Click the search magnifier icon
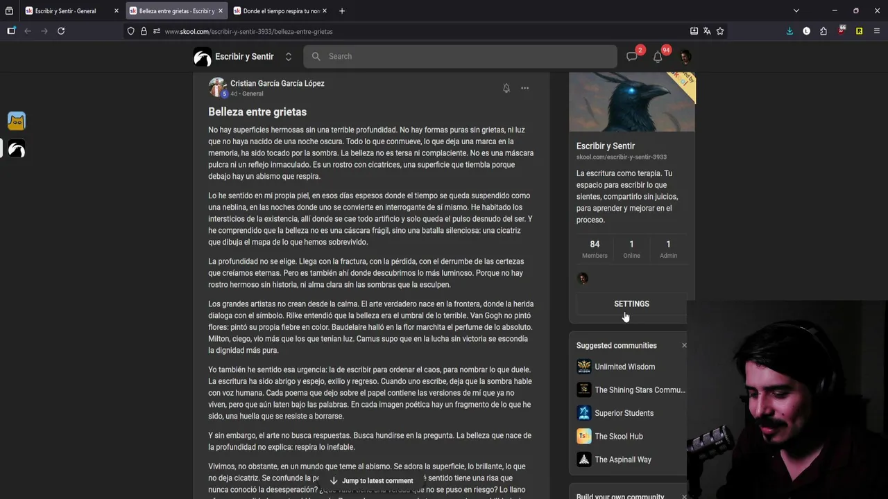 tap(316, 56)
